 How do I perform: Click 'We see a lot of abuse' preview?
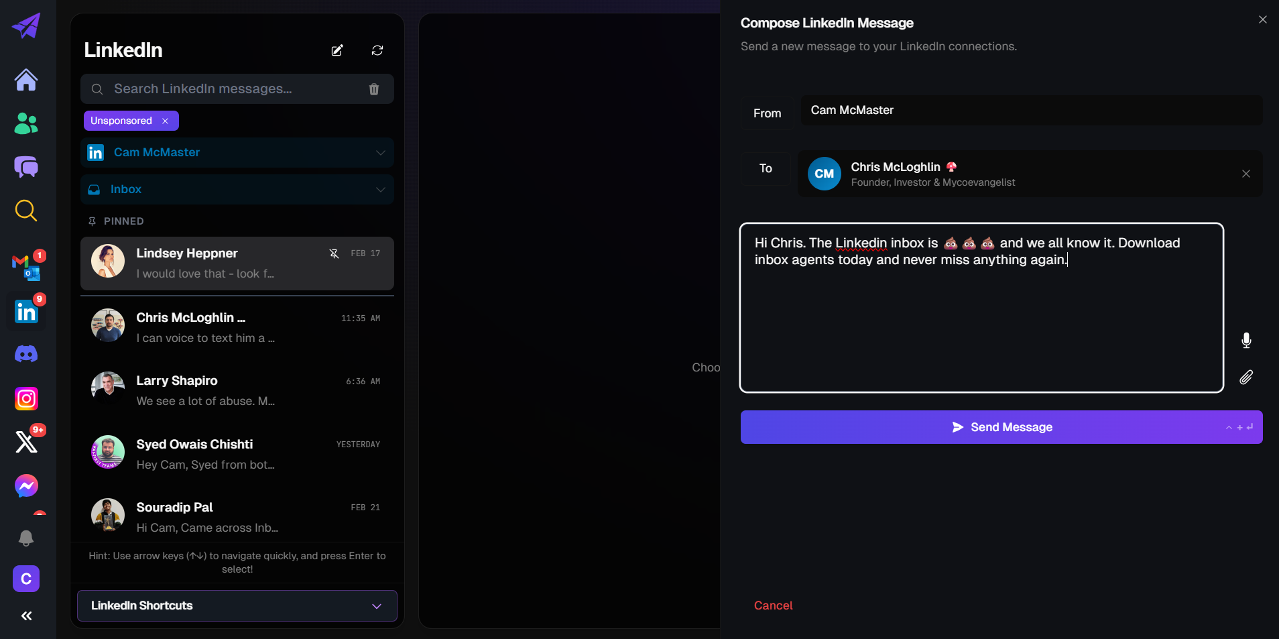pyautogui.click(x=206, y=402)
